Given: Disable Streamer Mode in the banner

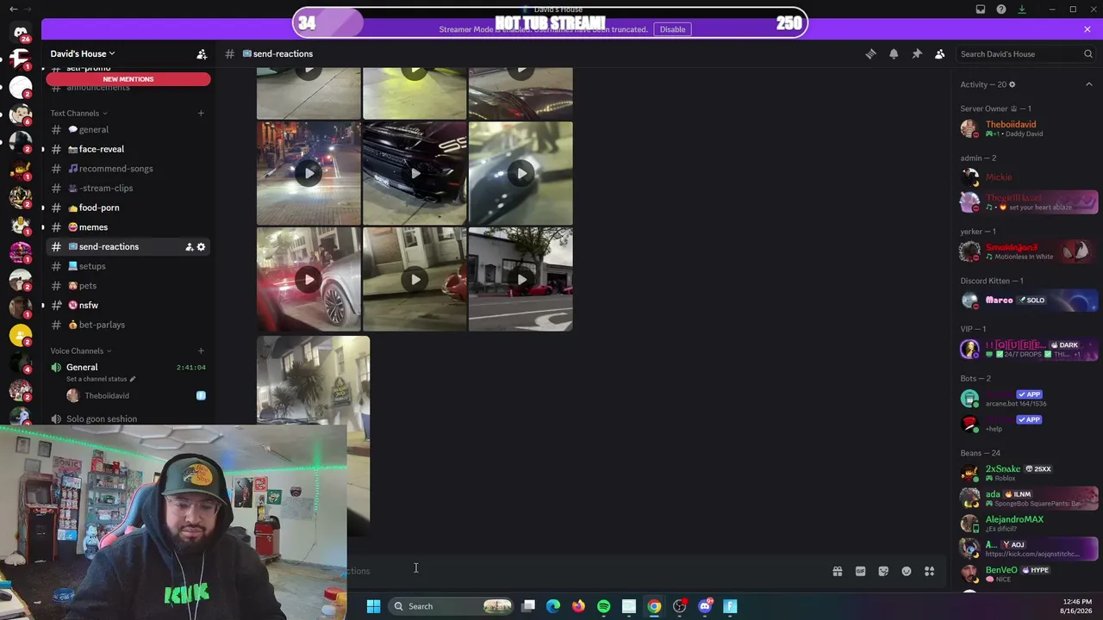Looking at the screenshot, I should [672, 29].
